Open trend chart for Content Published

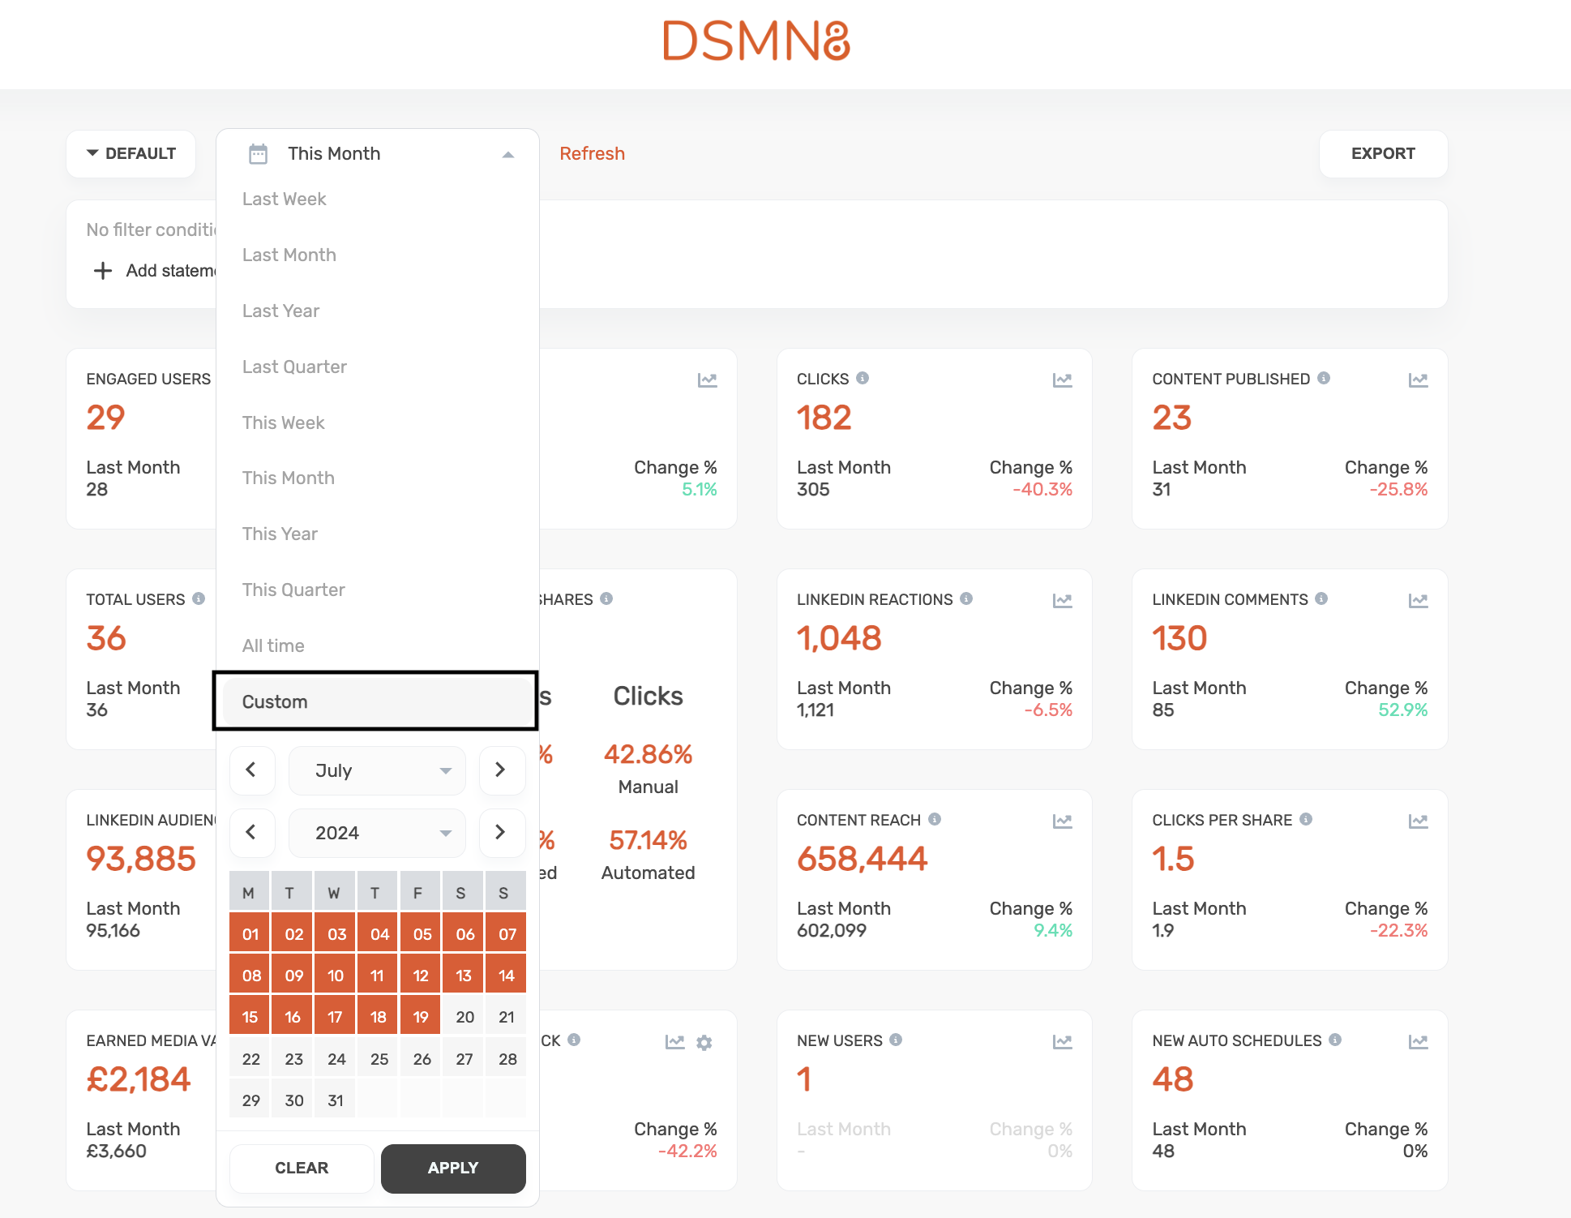coord(1418,380)
